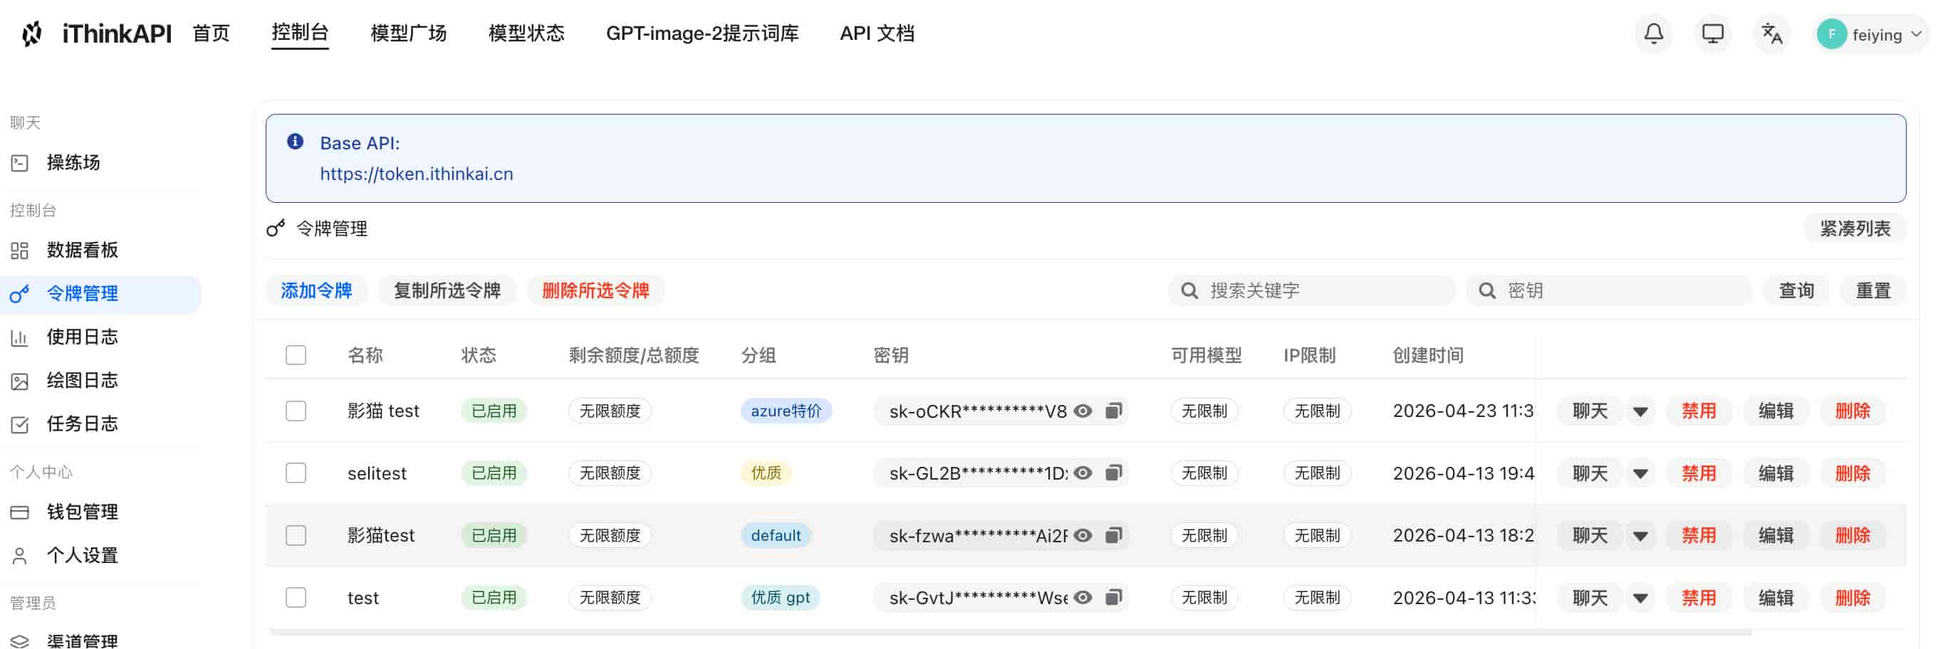
Task: Click the 重置 button
Action: [x=1873, y=291]
